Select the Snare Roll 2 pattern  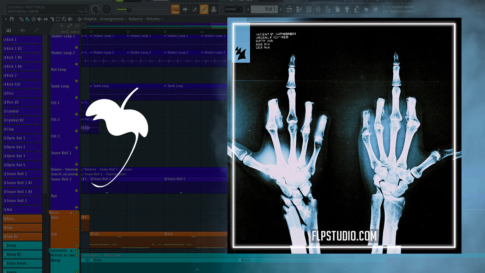coord(22,201)
